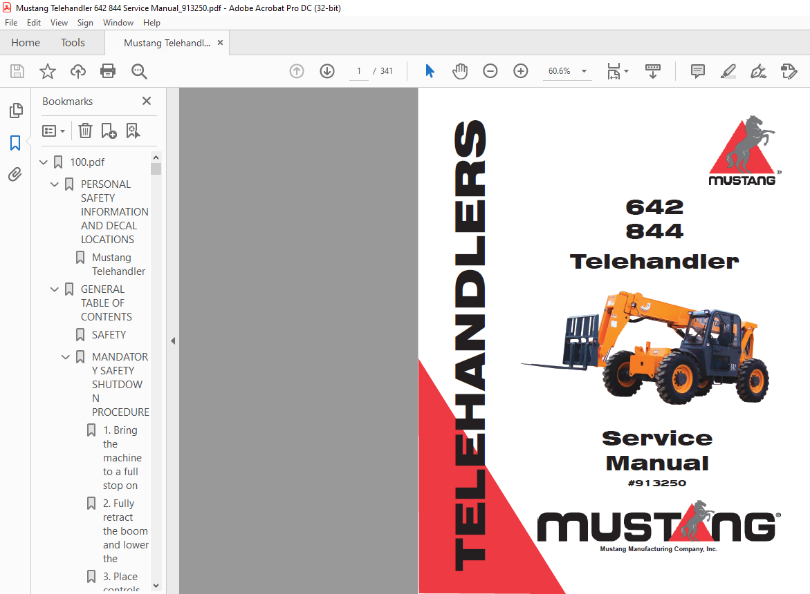The image size is (810, 594).
Task: Go to next page arrow
Action: coord(327,71)
